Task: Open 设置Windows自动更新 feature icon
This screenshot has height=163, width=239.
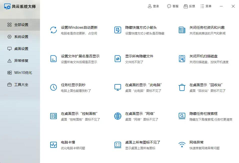Action: point(53,30)
